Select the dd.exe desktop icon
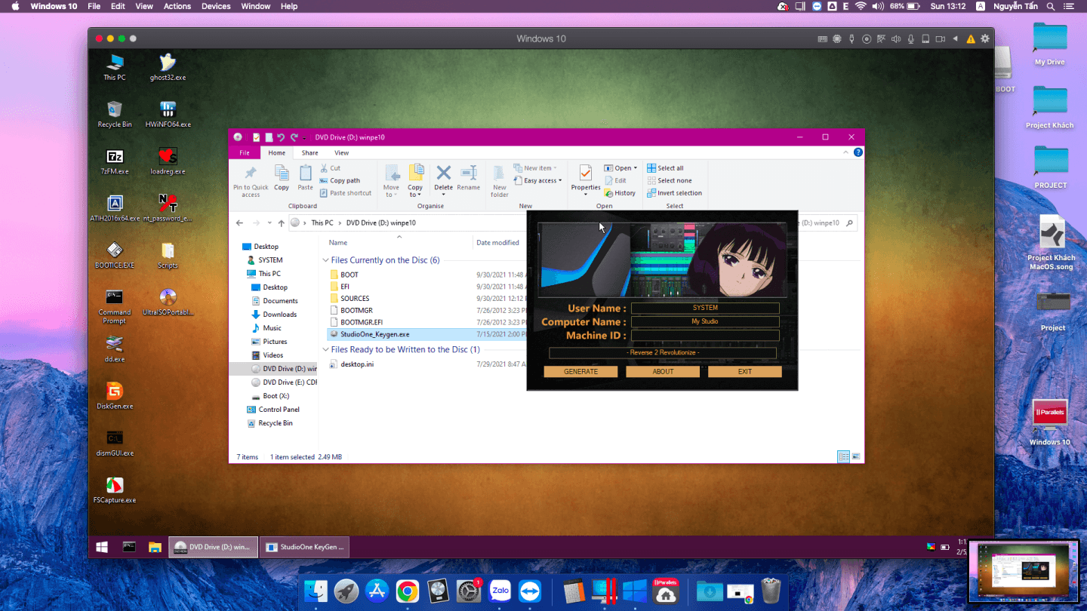Image resolution: width=1087 pixels, height=611 pixels. [x=115, y=348]
